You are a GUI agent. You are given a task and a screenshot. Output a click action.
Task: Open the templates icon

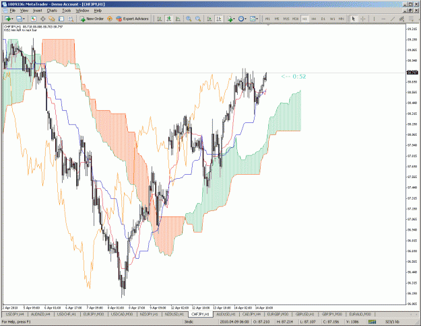click(253, 19)
